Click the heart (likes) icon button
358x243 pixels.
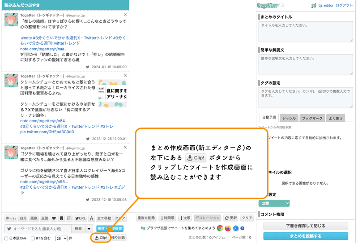click(x=54, y=218)
